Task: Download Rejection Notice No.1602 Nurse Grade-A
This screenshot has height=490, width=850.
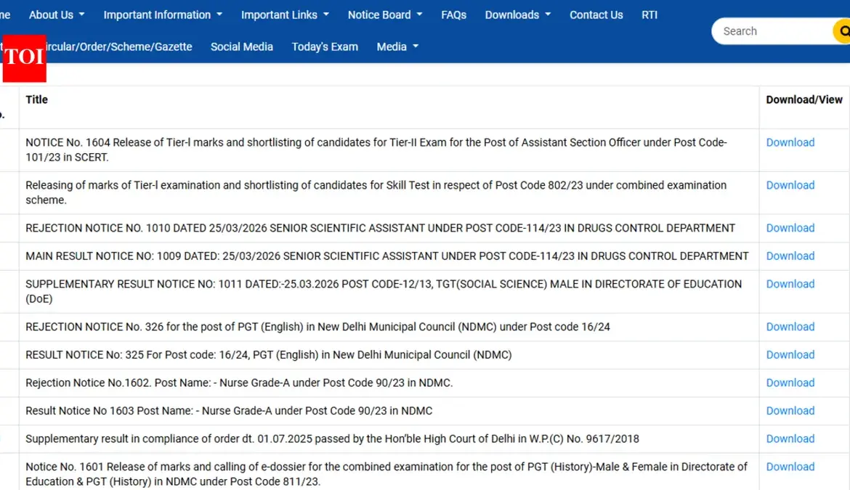Action: pyautogui.click(x=790, y=383)
